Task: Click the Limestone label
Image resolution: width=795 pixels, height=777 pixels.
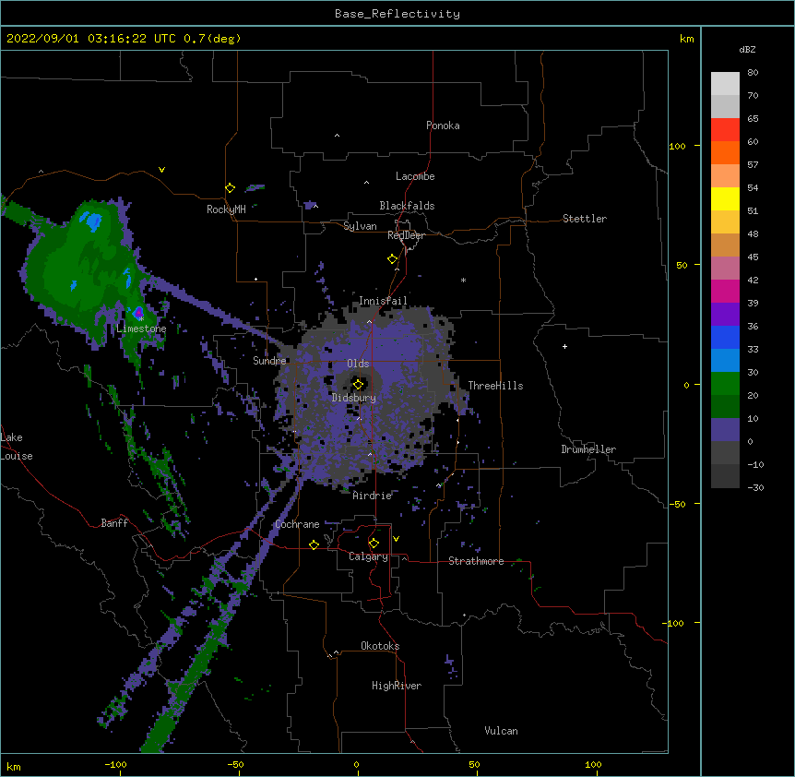Action: click(x=141, y=329)
